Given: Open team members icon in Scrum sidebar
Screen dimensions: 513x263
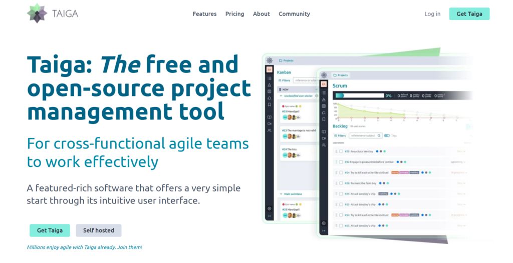Looking at the screenshot, I should pos(324,145).
